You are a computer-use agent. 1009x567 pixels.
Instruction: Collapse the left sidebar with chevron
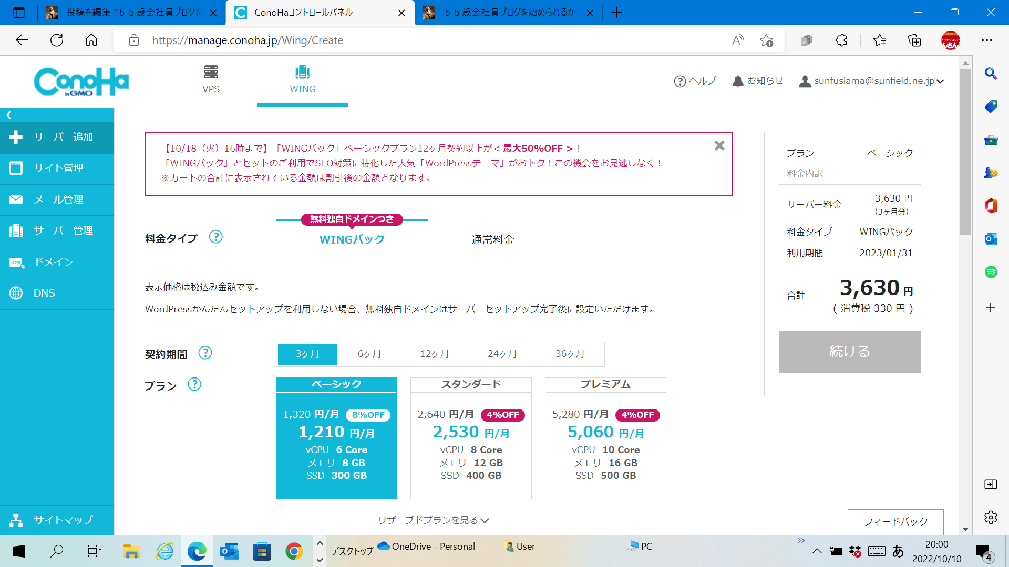tap(9, 114)
